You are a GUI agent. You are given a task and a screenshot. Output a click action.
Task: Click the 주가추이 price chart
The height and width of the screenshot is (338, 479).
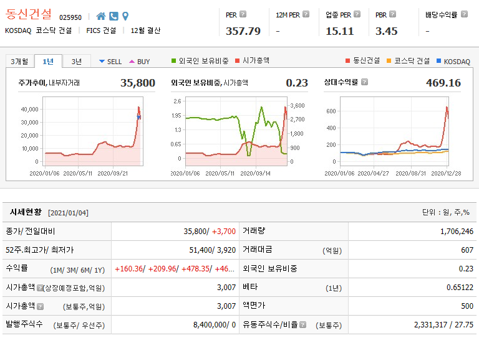click(x=93, y=131)
